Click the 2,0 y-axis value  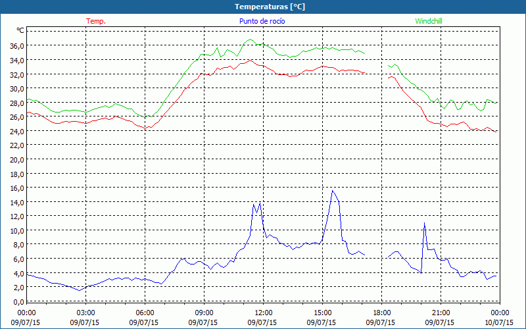pyautogui.click(x=18, y=288)
